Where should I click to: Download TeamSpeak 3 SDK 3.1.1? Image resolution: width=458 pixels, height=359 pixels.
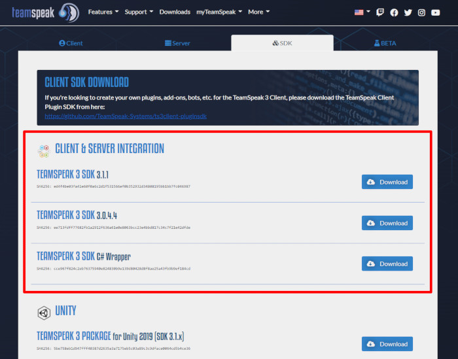(x=387, y=182)
